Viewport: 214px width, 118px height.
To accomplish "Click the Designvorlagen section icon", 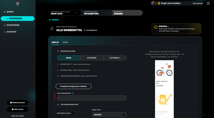I will click(58, 51).
